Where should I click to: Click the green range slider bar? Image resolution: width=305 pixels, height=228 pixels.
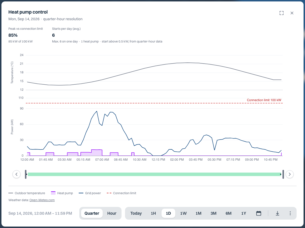(155, 174)
